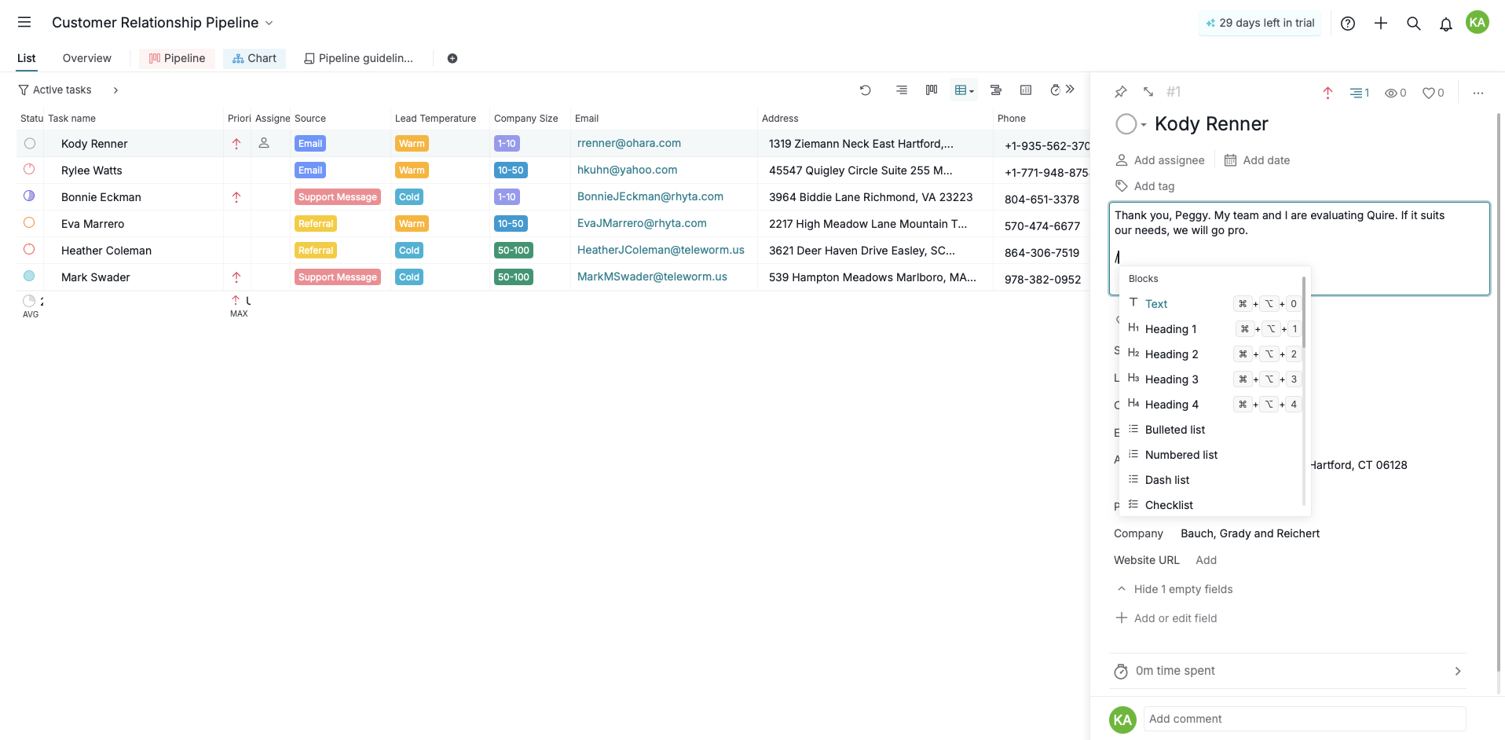
Task: Open Company Size 10-50 tag for Eva Marrero
Action: pos(511,224)
